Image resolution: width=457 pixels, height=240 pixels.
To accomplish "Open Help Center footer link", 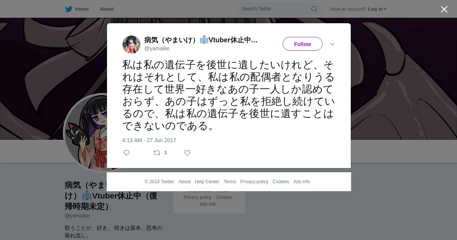I will coord(207,182).
